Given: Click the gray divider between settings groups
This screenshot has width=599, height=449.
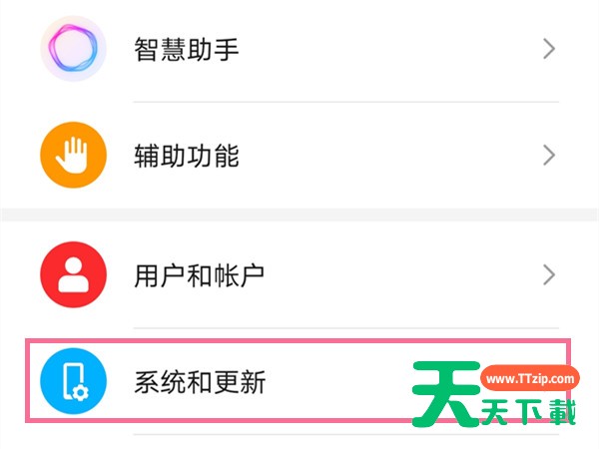Looking at the screenshot, I should point(299,215).
